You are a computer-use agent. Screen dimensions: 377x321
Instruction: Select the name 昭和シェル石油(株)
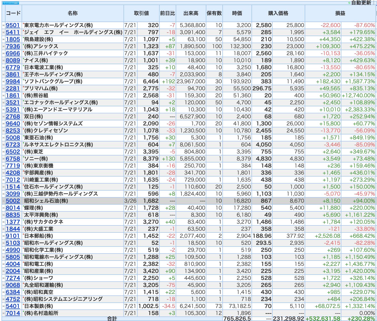pyautogui.click(x=46, y=201)
